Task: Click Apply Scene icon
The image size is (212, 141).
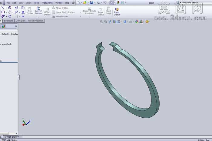Action: pos(141,22)
